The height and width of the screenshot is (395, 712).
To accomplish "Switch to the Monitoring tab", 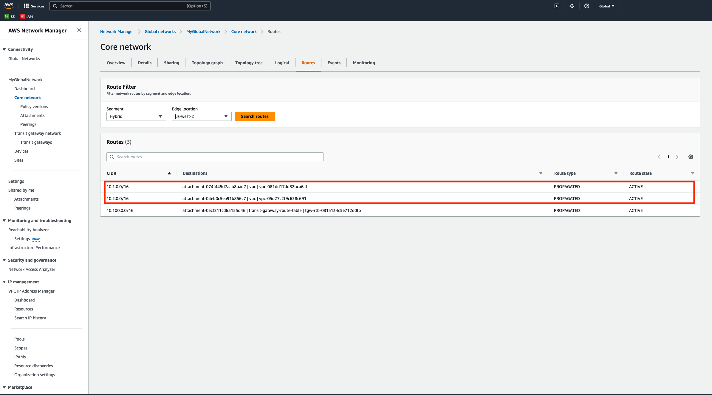I will pyautogui.click(x=364, y=63).
